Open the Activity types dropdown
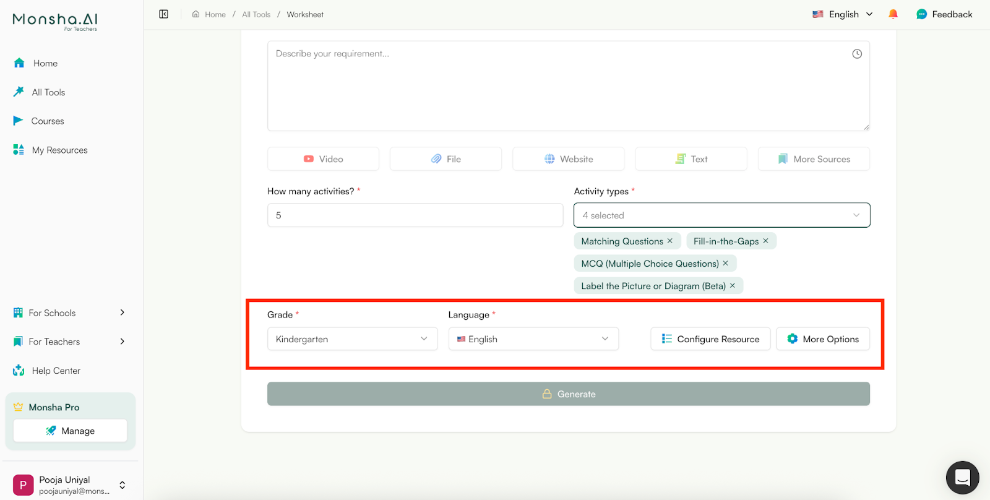The width and height of the screenshot is (990, 500). pos(721,215)
